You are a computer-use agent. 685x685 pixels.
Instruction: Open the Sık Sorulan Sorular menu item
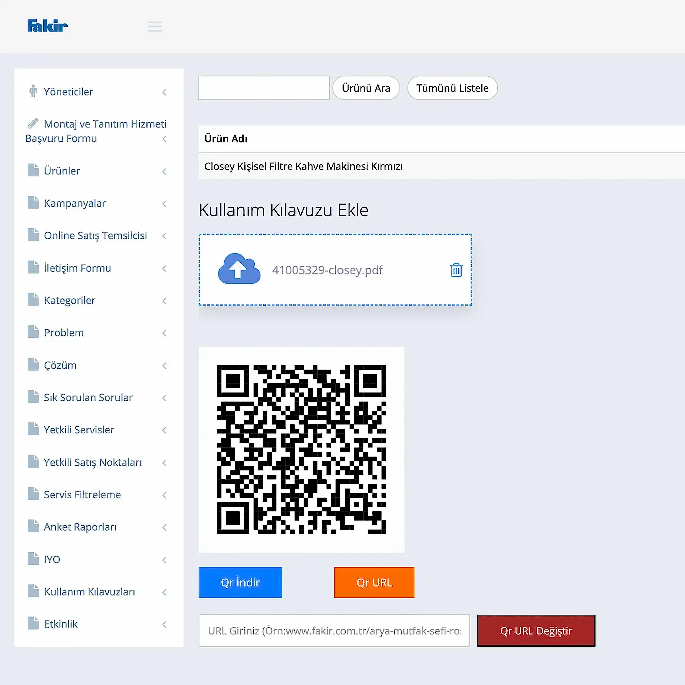pos(88,397)
